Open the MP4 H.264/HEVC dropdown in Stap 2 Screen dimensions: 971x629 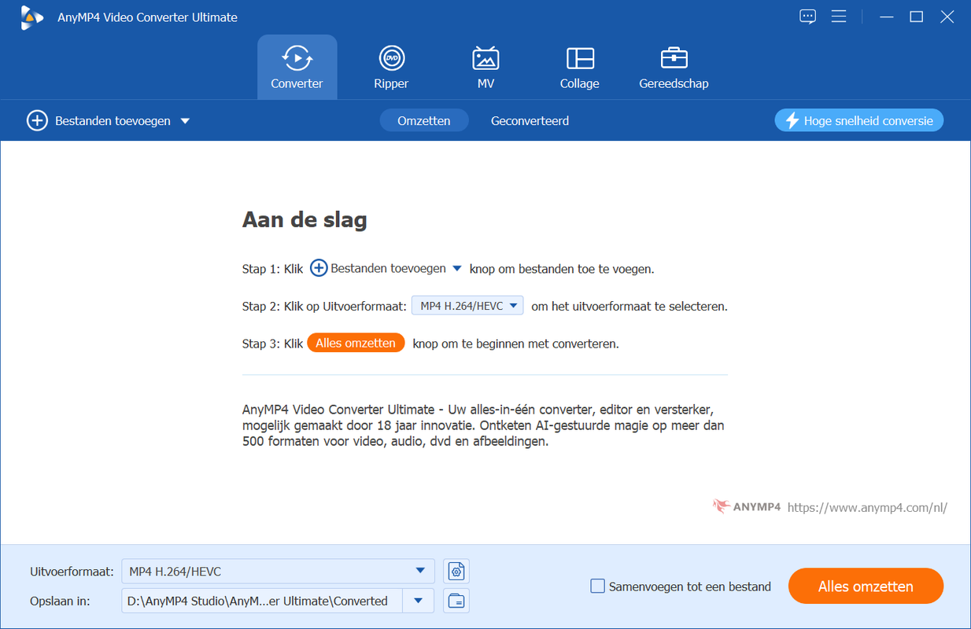467,306
